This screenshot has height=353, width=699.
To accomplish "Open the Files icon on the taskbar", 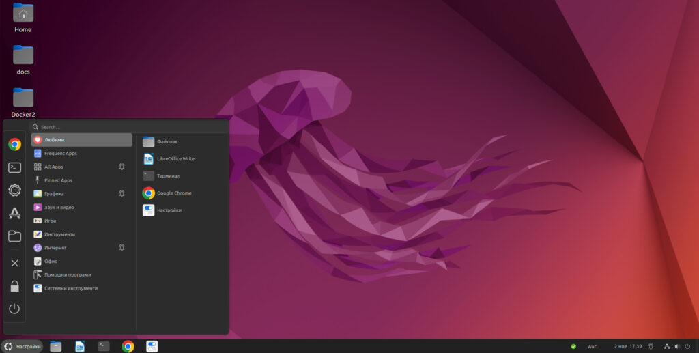I will 56,346.
